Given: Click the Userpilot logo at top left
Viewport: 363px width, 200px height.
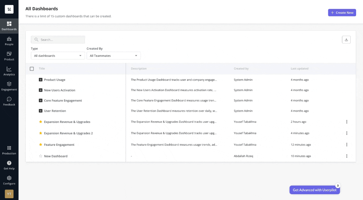Looking at the screenshot, I should (9, 9).
